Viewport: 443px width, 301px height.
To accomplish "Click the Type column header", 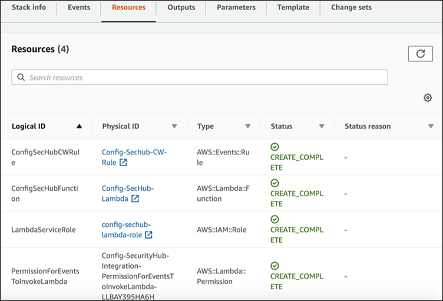I will point(206,126).
